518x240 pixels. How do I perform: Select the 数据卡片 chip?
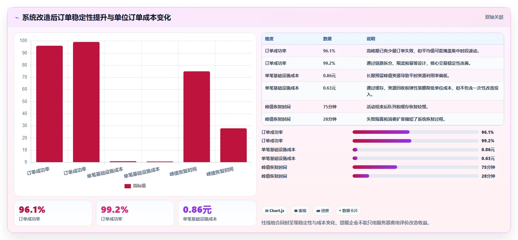348,211
